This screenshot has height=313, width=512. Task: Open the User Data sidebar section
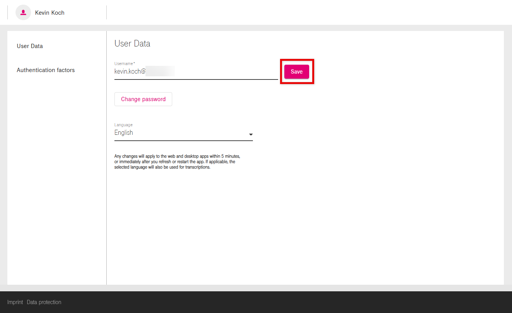pyautogui.click(x=30, y=46)
